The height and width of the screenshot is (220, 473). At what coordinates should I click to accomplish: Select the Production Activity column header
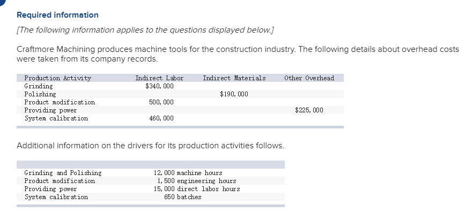click(x=57, y=78)
